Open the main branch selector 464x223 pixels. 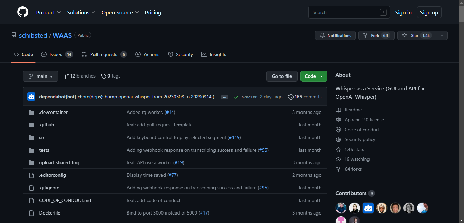click(40, 76)
